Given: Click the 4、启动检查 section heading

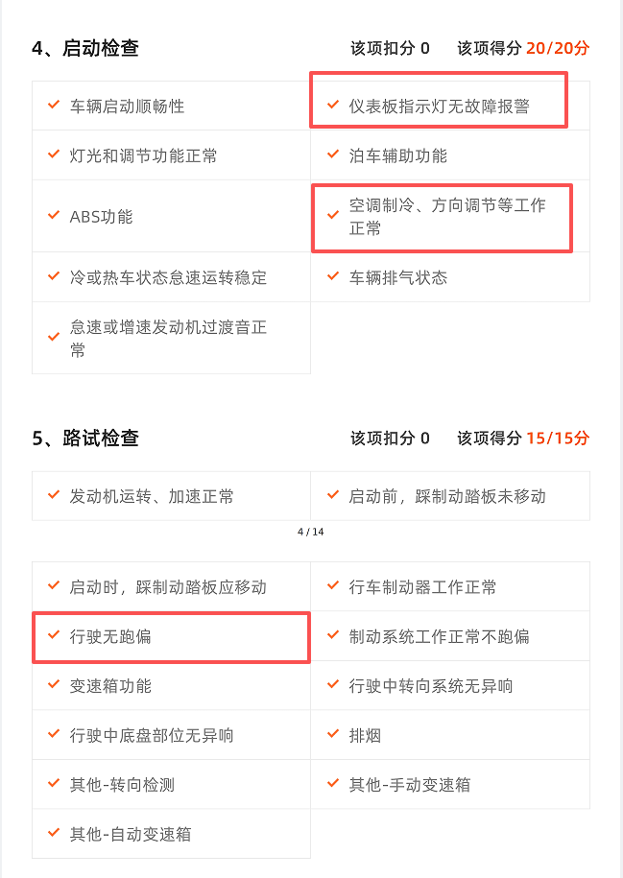Looking at the screenshot, I should click(x=85, y=48).
